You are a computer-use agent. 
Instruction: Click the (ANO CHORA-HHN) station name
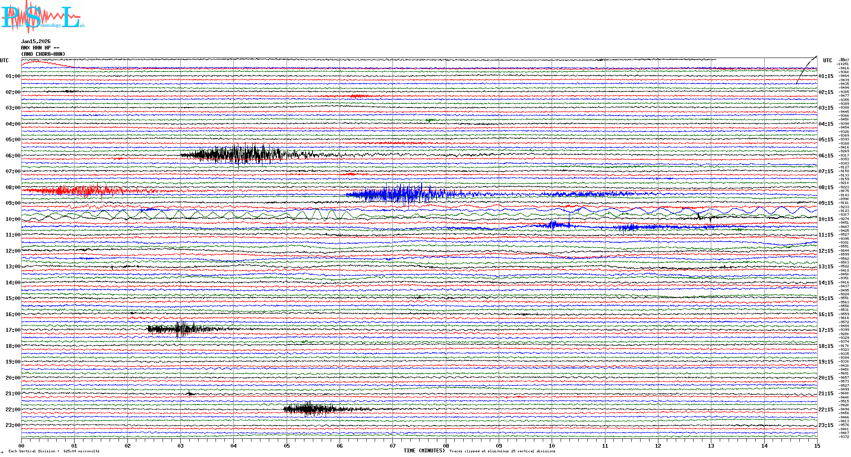click(43, 54)
